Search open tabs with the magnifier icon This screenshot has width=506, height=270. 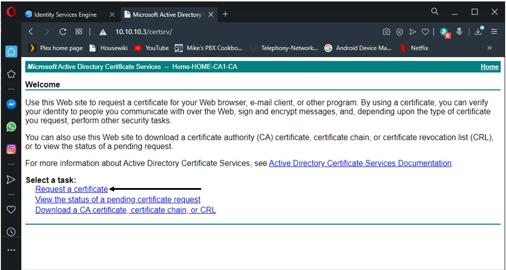pyautogui.click(x=435, y=12)
